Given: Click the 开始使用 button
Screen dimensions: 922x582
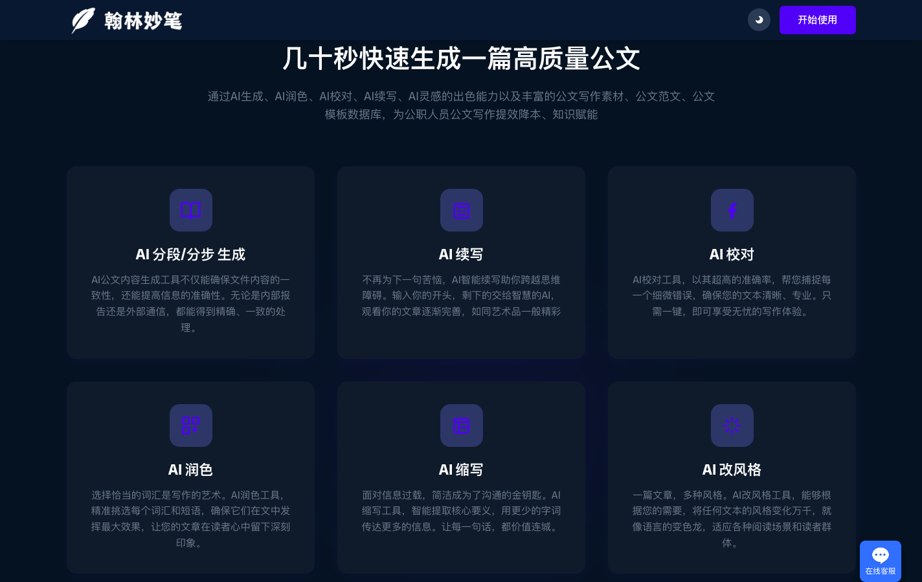Looking at the screenshot, I should tap(817, 20).
